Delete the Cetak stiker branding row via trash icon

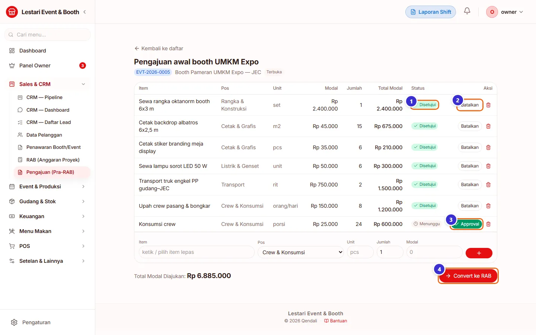[488, 147]
